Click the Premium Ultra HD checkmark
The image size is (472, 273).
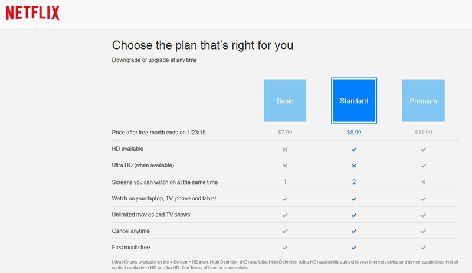coord(423,166)
